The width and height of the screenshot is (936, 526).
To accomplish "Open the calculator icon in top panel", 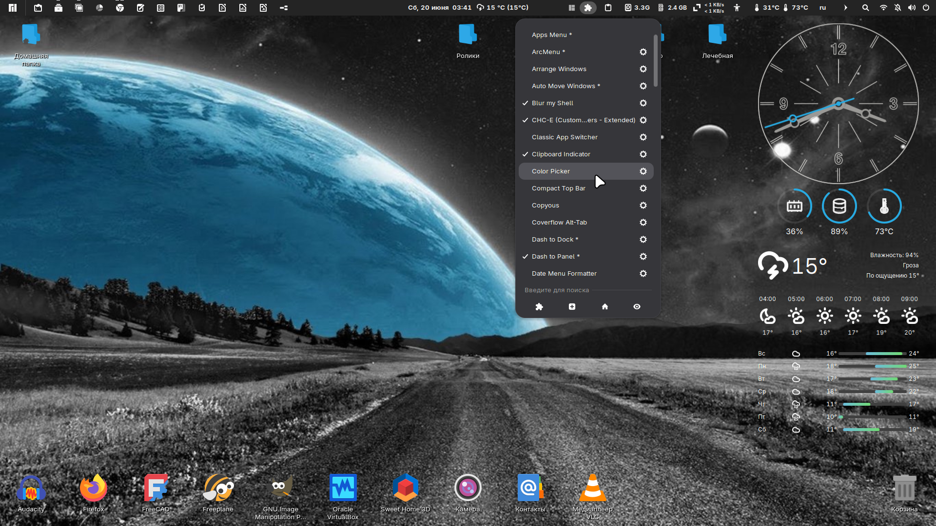I will (x=160, y=8).
